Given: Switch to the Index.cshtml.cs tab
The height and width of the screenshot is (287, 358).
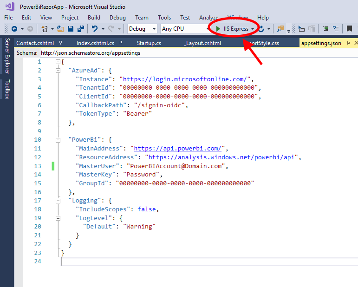Looking at the screenshot, I should [96, 43].
